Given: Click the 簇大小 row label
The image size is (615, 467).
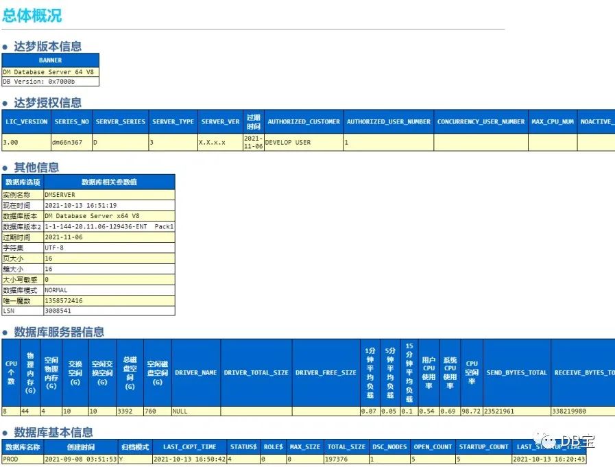Looking at the screenshot, I should (x=23, y=269).
